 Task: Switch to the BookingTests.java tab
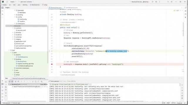[56, 8]
